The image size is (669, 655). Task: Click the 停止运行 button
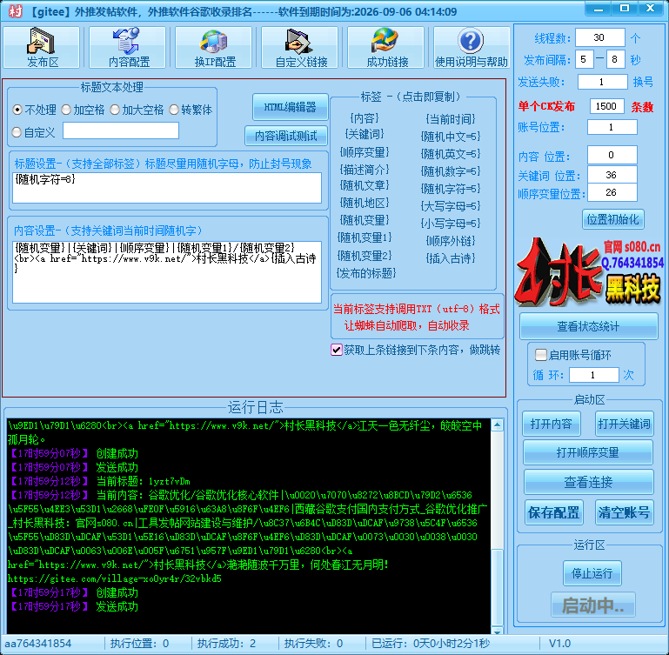(592, 573)
